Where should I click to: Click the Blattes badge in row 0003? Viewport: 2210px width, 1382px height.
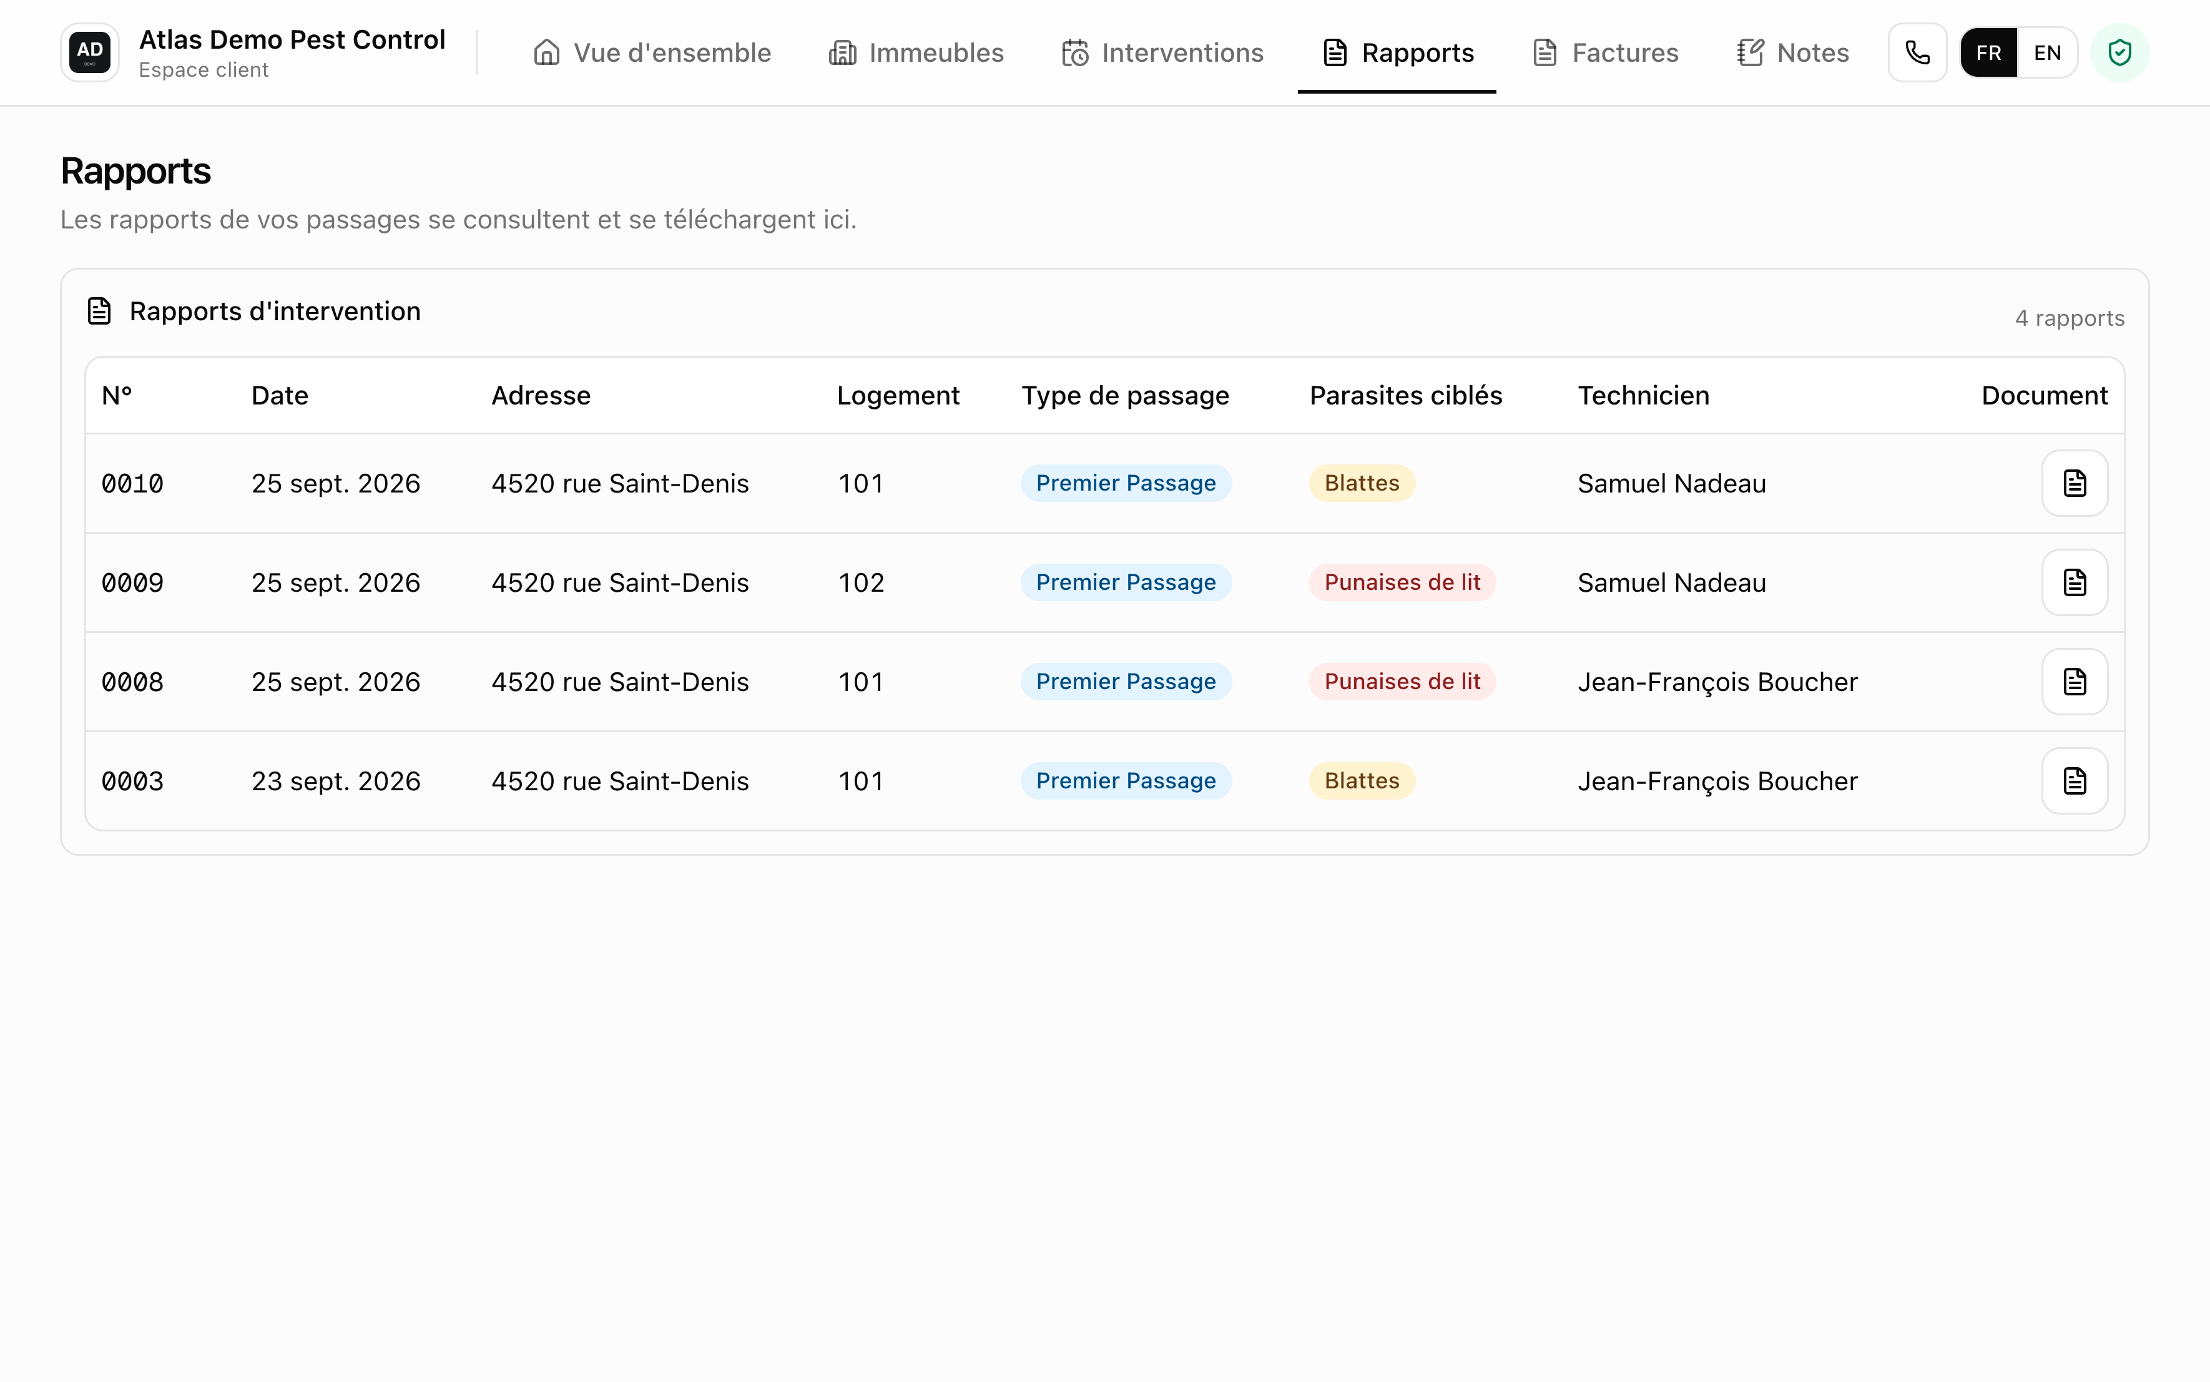(x=1362, y=780)
